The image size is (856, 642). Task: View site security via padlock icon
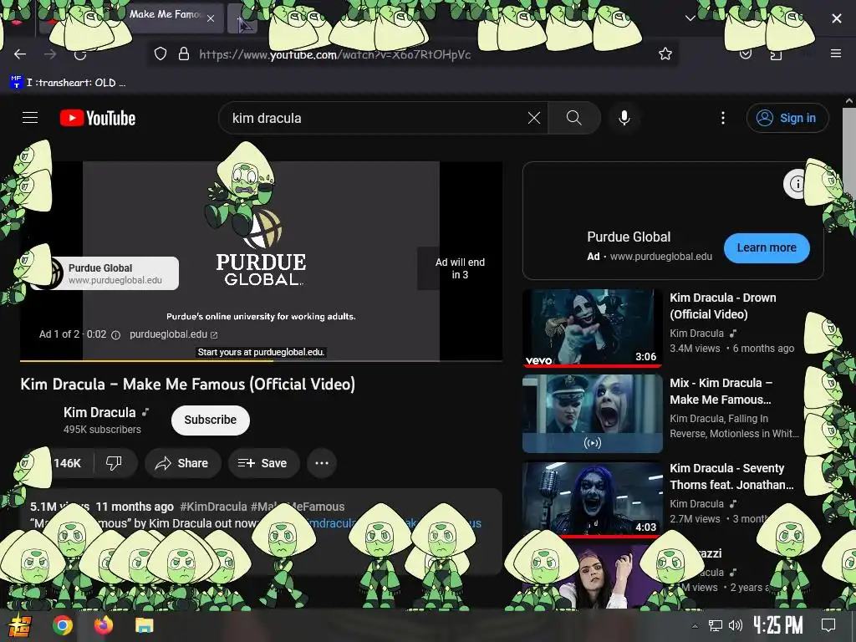click(184, 54)
